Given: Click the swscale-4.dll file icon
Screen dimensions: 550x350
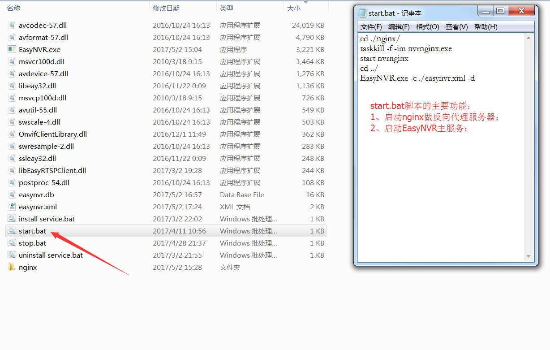Looking at the screenshot, I should pyautogui.click(x=12, y=122).
